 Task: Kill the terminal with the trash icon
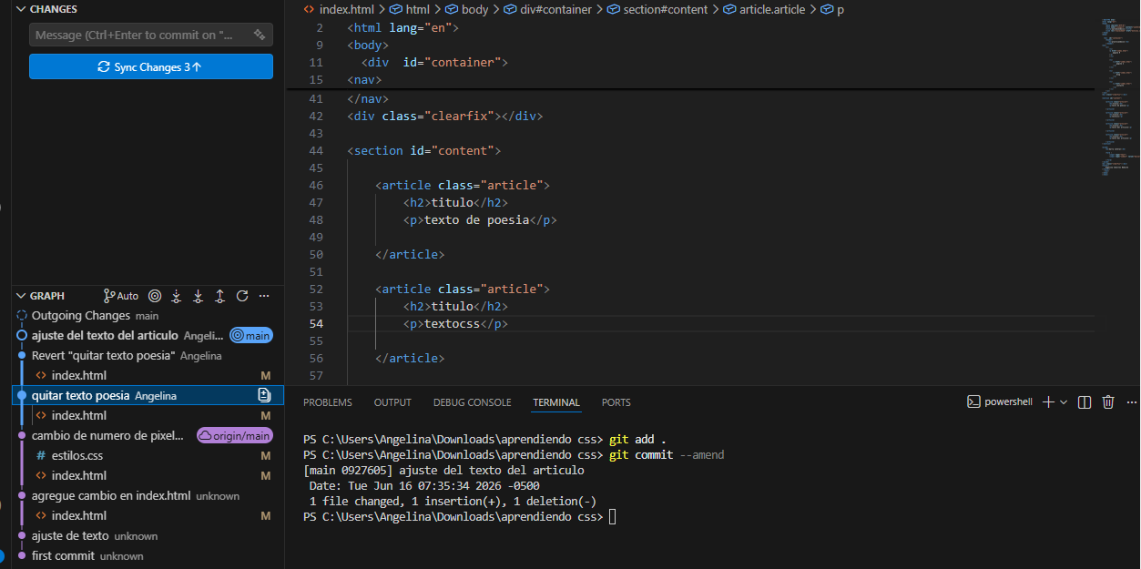point(1108,401)
